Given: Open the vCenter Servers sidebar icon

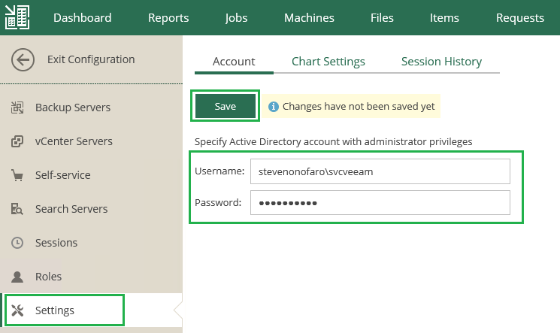Looking at the screenshot, I should pos(17,141).
